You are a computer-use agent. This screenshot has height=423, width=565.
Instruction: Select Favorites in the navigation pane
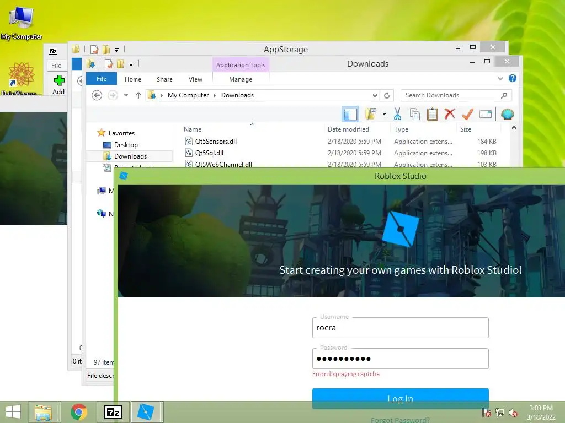[121, 133]
